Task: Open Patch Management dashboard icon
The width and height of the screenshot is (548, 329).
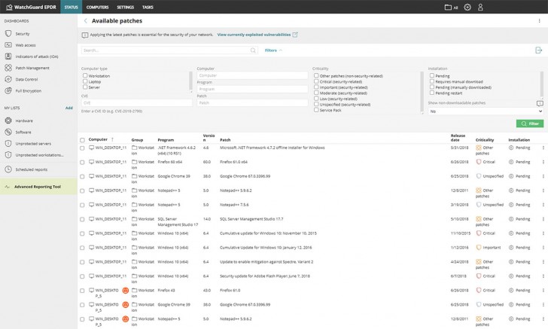Action: pos(8,68)
